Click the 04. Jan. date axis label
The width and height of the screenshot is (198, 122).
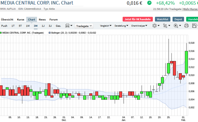coord(124,119)
